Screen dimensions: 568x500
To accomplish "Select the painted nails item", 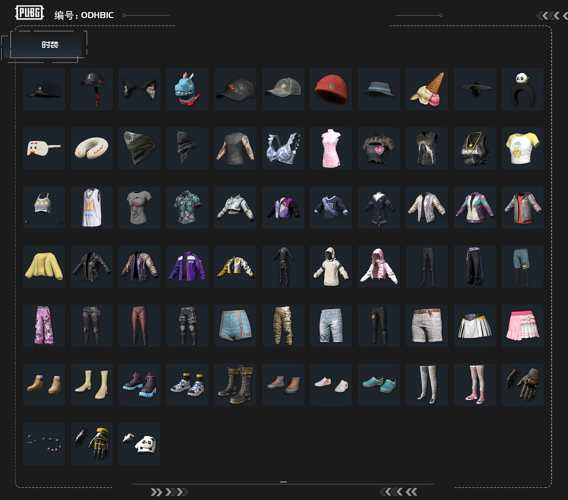I will click(x=44, y=444).
